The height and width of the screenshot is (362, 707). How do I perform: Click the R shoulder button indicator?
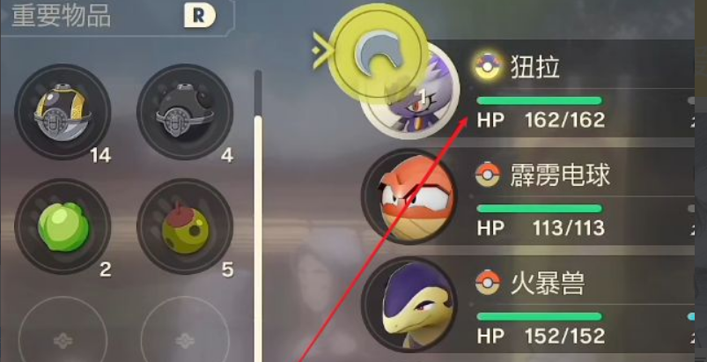pos(200,16)
